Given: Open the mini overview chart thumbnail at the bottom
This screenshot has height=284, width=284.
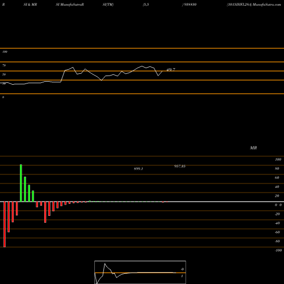Looking at the screenshot, I should click(140, 272).
